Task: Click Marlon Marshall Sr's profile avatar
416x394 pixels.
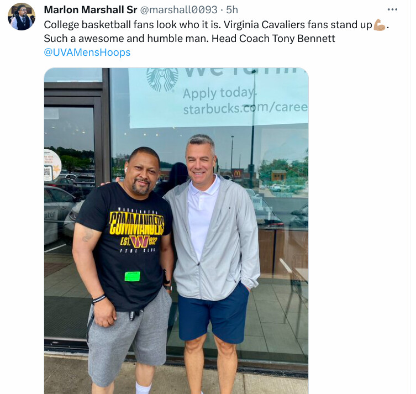Action: [22, 17]
